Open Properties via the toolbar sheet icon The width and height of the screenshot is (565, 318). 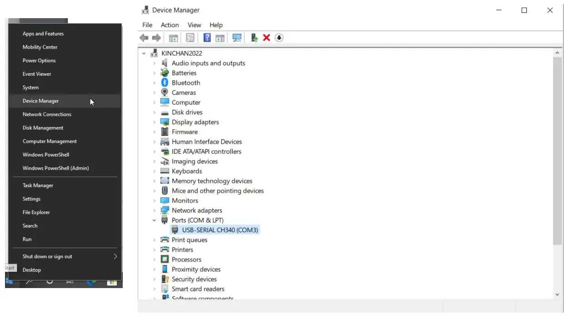point(190,38)
